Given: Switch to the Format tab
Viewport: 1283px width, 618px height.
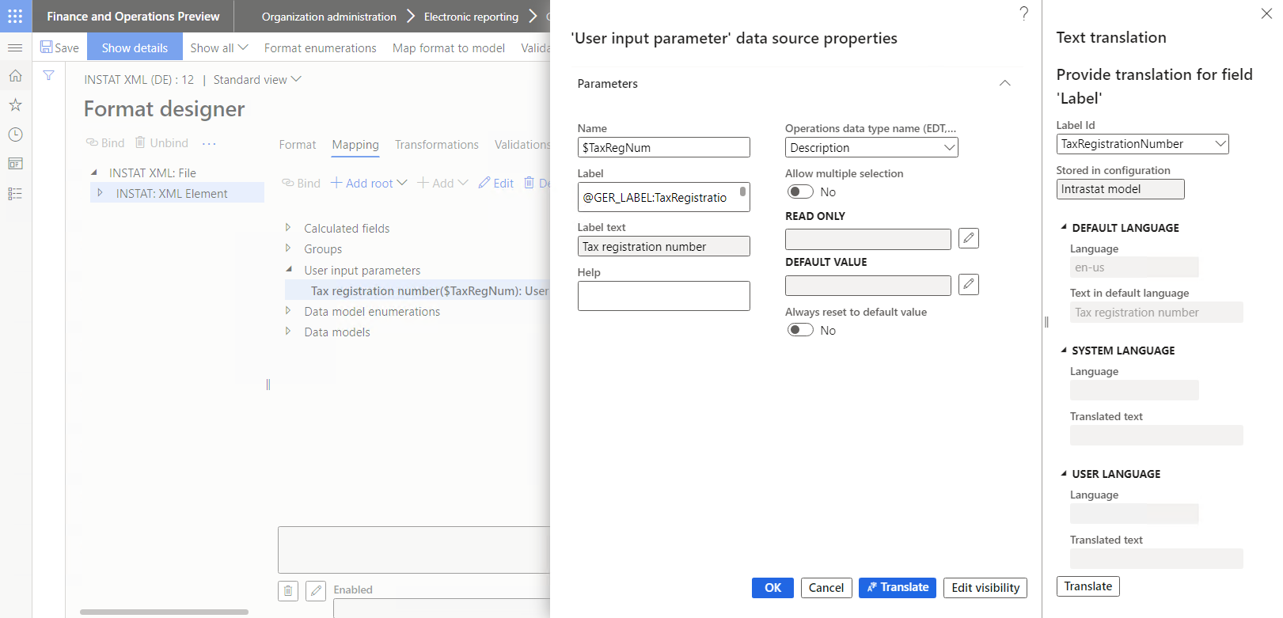Looking at the screenshot, I should point(297,145).
